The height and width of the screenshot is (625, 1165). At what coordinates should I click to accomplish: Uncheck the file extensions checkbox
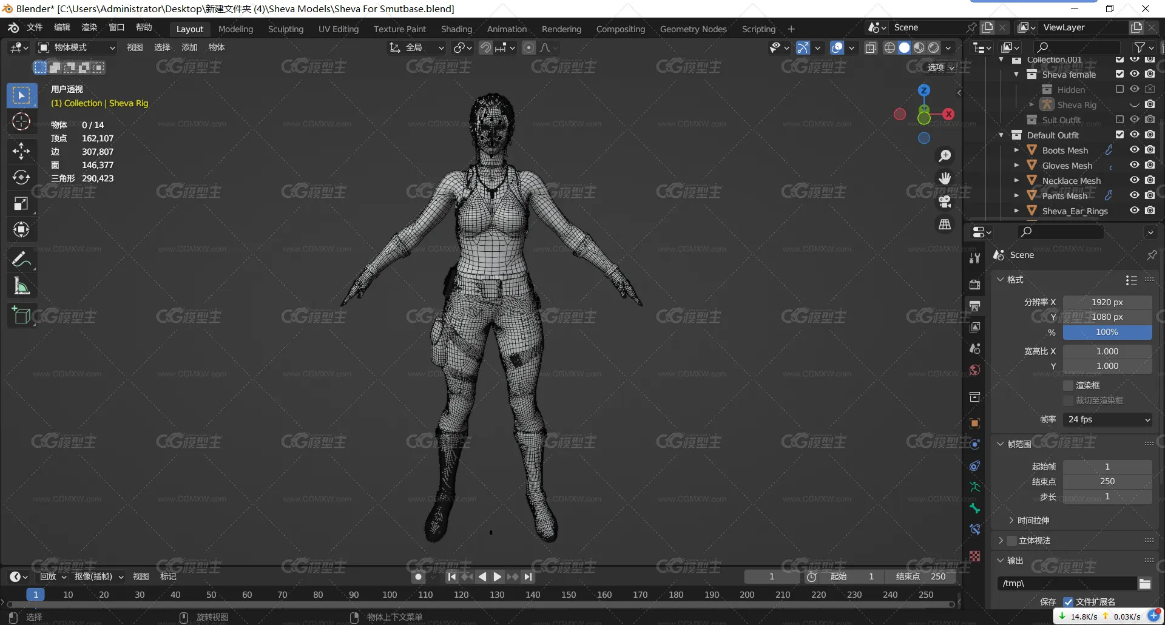(x=1069, y=602)
